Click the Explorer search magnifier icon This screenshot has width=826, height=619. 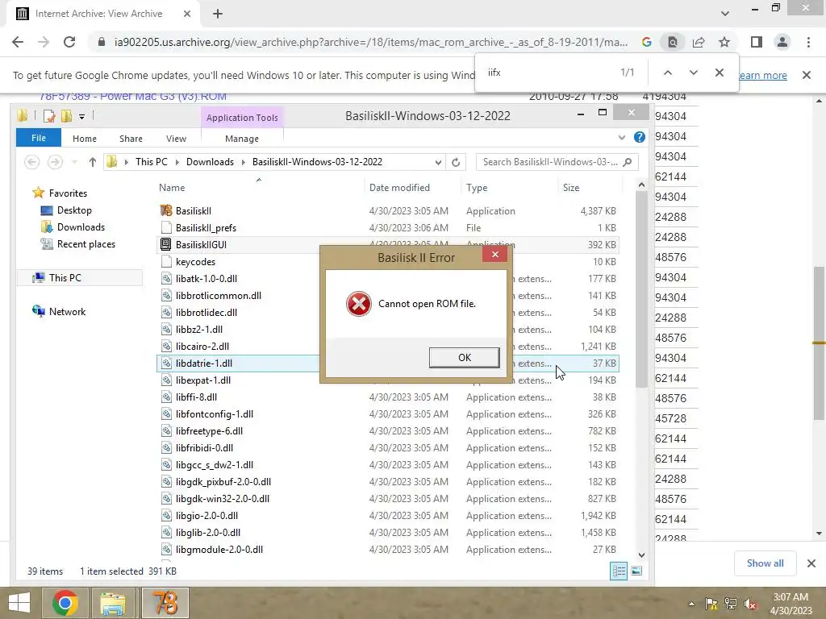[x=627, y=162]
